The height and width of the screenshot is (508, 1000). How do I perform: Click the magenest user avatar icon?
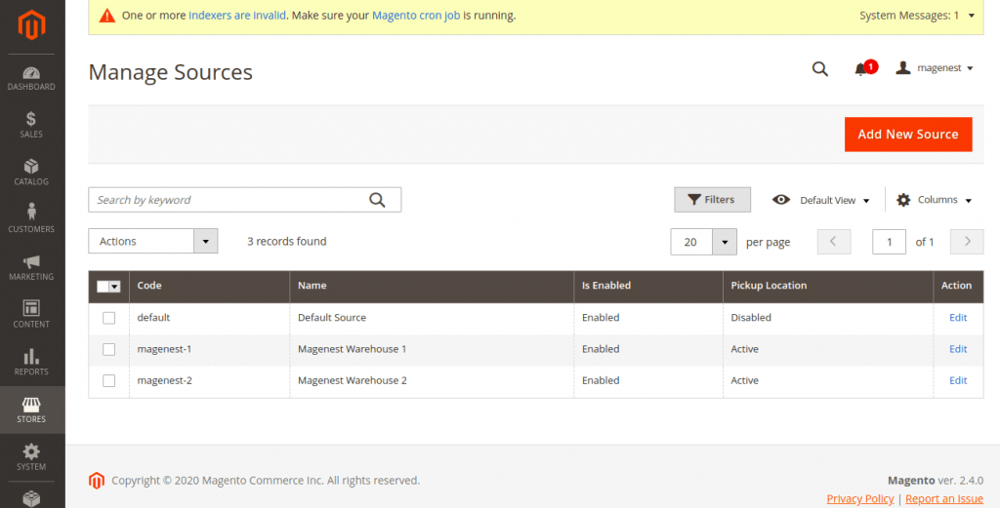(902, 67)
